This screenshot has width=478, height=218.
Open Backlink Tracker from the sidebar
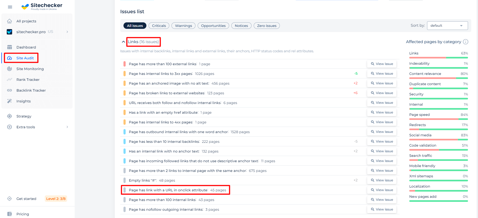point(31,90)
